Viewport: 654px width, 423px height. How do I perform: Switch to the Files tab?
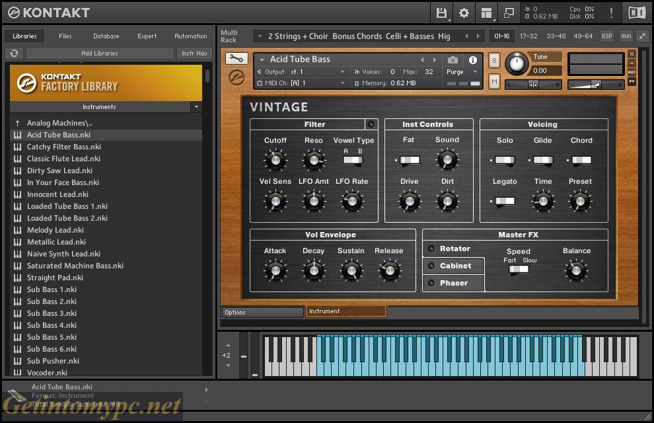[x=65, y=36]
